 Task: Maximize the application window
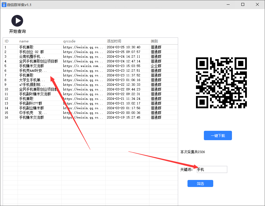click(x=243, y=5)
